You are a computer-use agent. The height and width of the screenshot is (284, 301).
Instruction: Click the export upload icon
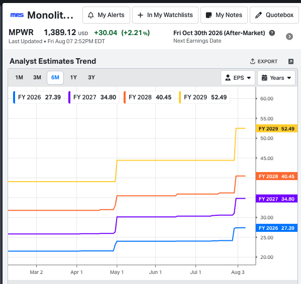pos(253,61)
